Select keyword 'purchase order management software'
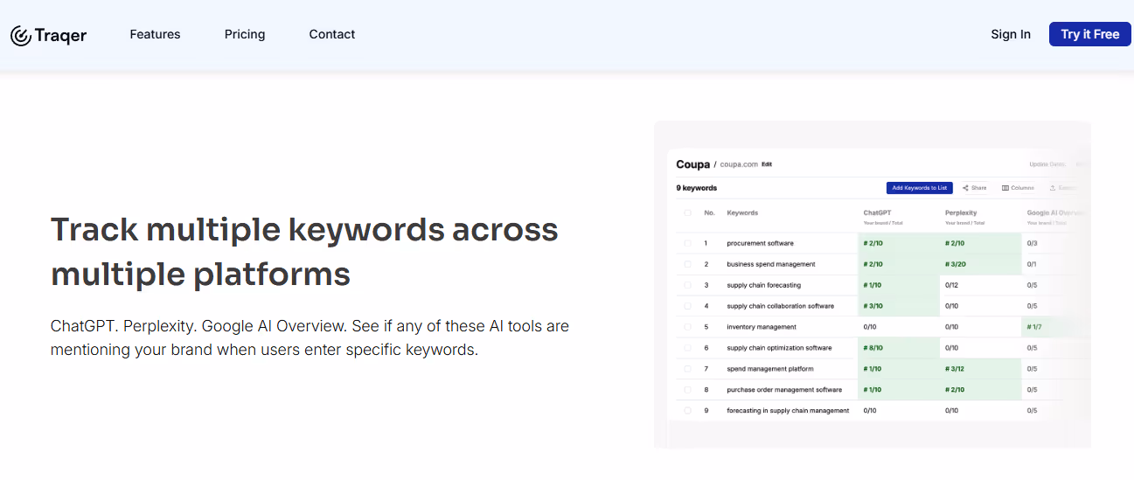The image size is (1134, 480). coord(784,390)
